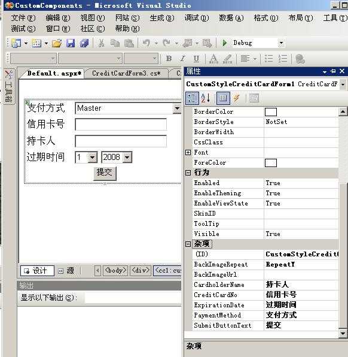The height and width of the screenshot is (357, 348).
Task: Click the properties grid scroll down arrow
Action: click(x=343, y=334)
